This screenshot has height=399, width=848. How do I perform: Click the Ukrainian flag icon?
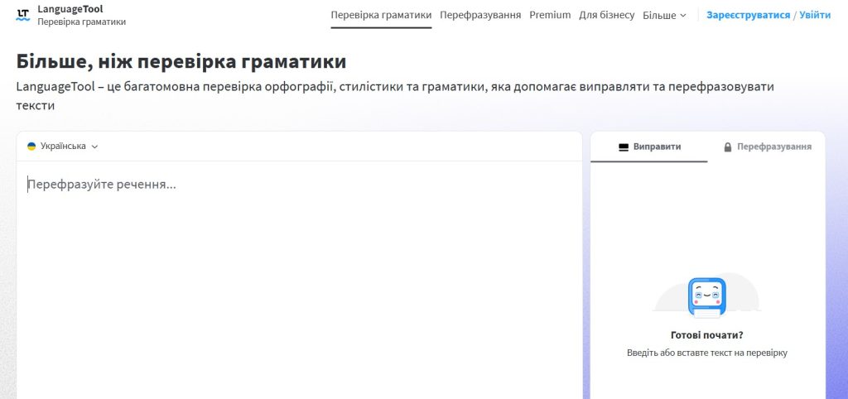[31, 147]
